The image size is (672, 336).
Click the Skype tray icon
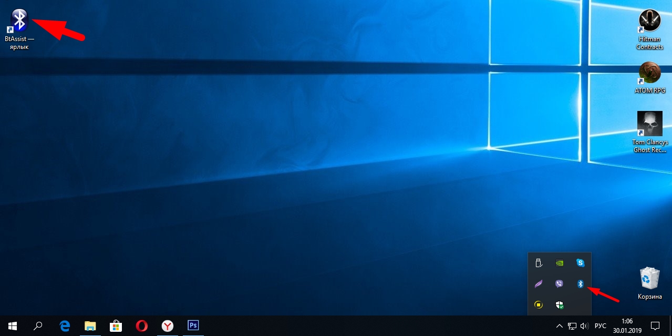(x=581, y=263)
